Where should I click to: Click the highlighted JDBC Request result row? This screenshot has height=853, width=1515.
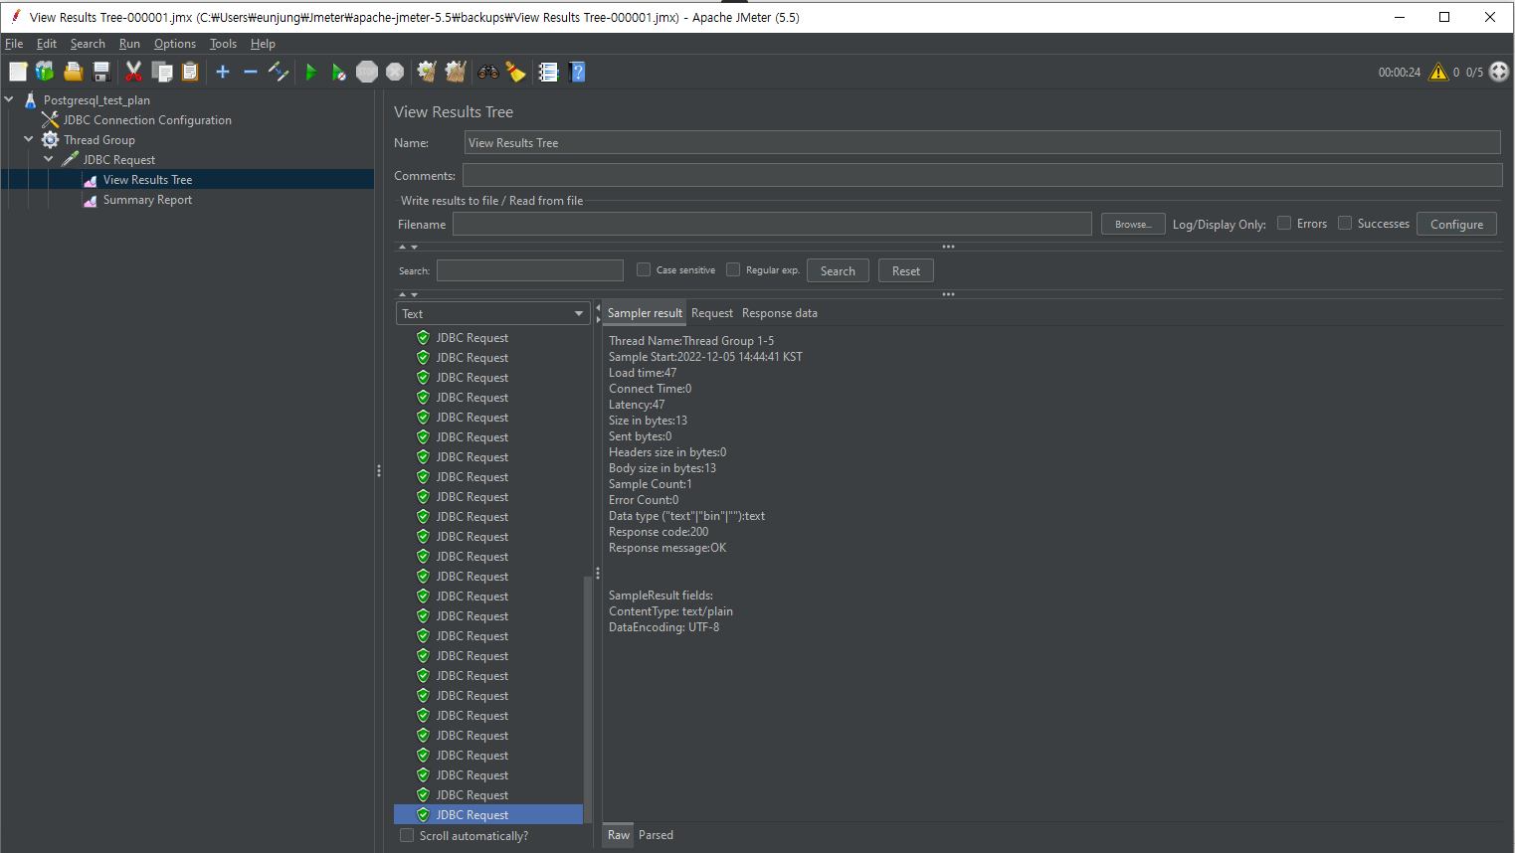pos(488,814)
